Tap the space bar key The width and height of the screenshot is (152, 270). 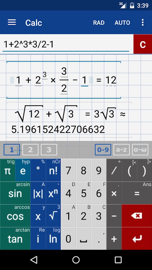coord(84,238)
